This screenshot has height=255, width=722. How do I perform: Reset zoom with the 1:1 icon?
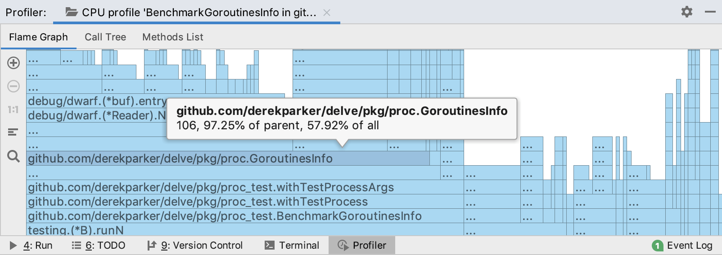[x=14, y=110]
